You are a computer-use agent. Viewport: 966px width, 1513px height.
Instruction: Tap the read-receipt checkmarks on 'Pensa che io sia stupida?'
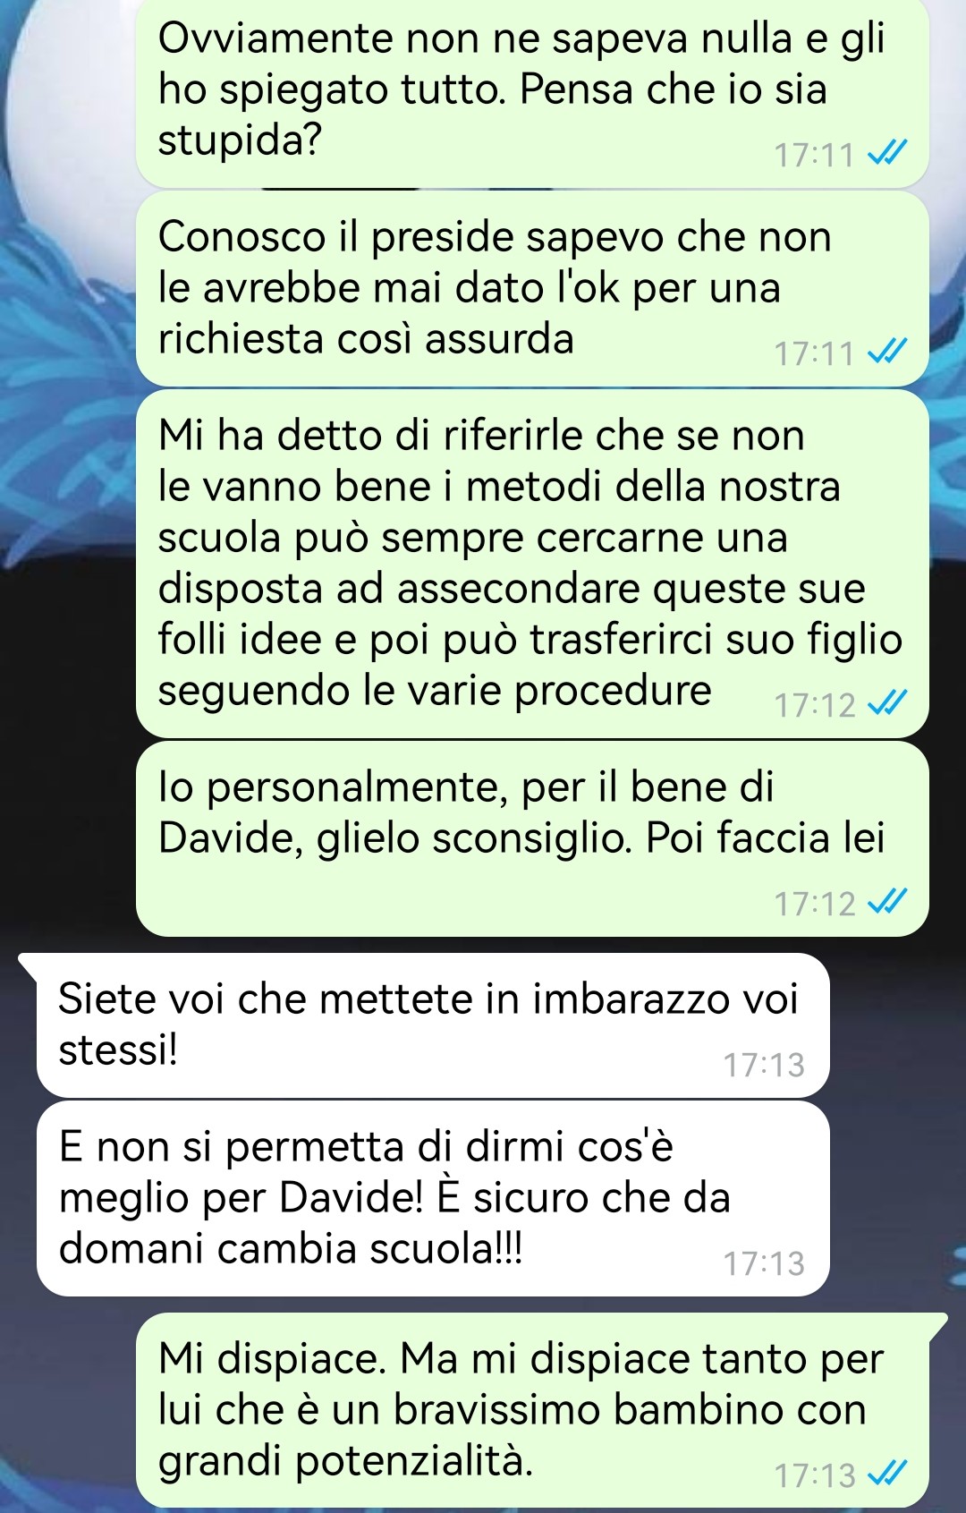pyautogui.click(x=887, y=155)
